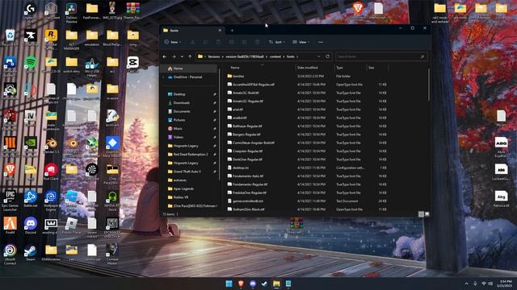Expand address bar history dropdown

coord(318,56)
